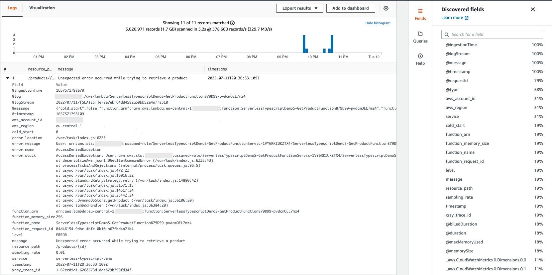The width and height of the screenshot is (552, 275).
Task: Open the Learn more link
Action: click(x=452, y=18)
